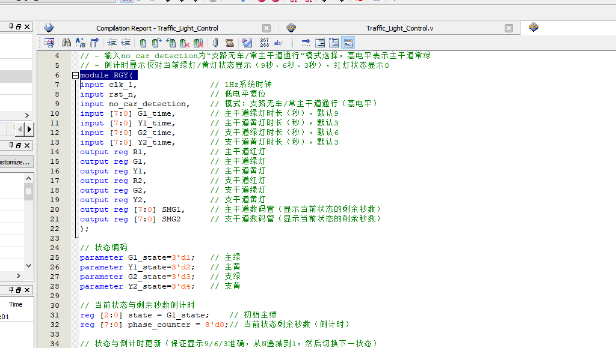The width and height of the screenshot is (616, 348).
Task: Click tasks panel horizontal scroll right arrow
Action: point(19,275)
